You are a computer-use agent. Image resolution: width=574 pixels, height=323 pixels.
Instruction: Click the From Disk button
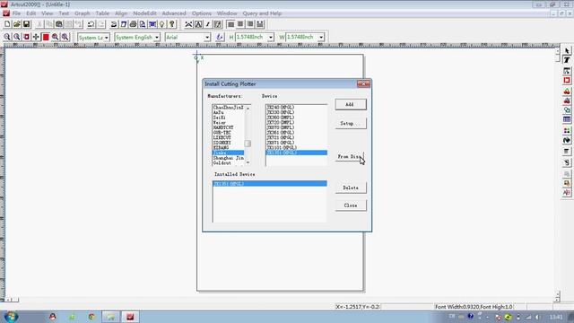pyautogui.click(x=350, y=156)
